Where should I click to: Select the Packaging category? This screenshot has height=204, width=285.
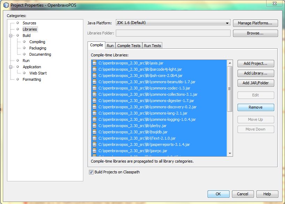[x=38, y=48]
